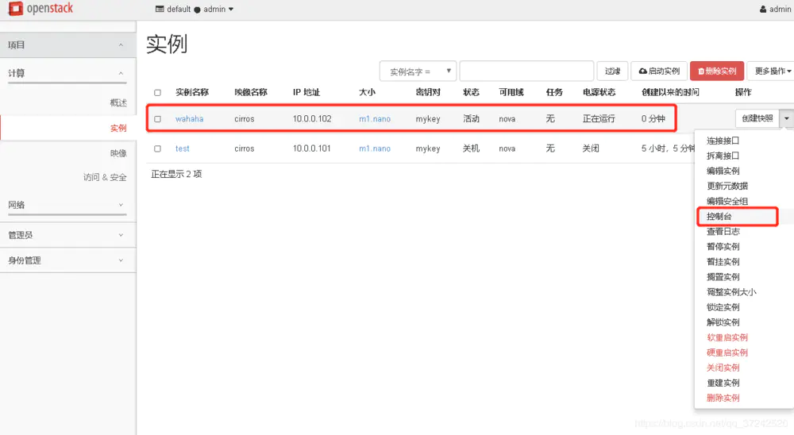Viewport: 794px width, 435px height.
Task: Open 访问 & 安全 in the sidebar
Action: pyautogui.click(x=105, y=177)
